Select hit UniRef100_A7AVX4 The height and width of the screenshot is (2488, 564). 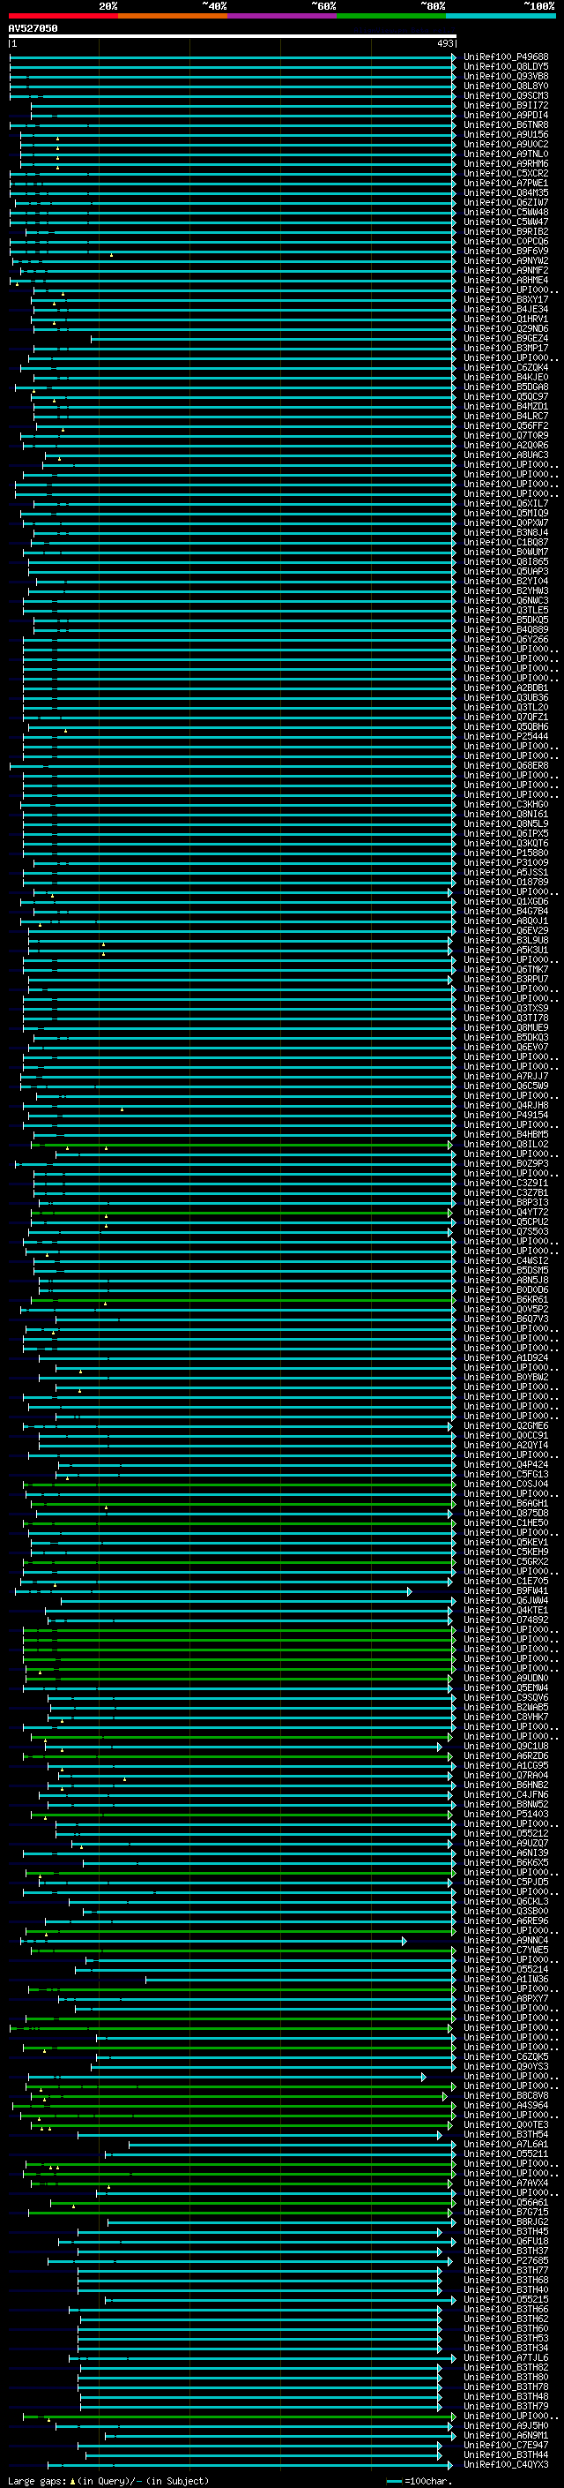(x=506, y=2183)
